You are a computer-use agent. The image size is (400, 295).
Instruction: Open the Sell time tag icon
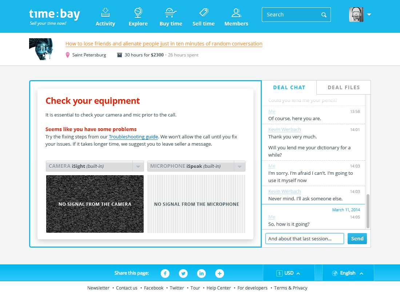point(204,12)
